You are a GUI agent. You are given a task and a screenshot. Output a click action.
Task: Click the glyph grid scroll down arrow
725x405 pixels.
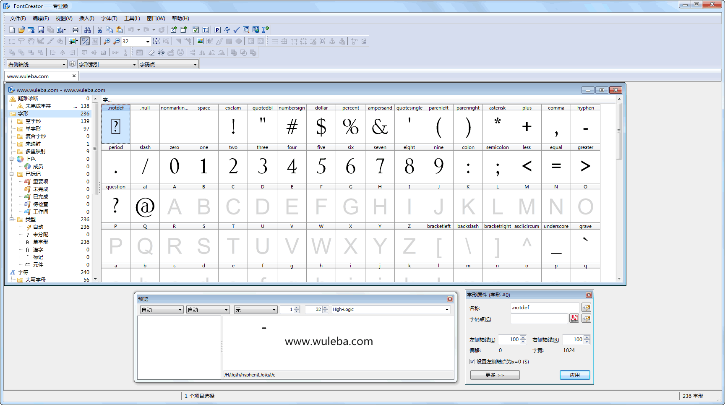[x=619, y=279]
